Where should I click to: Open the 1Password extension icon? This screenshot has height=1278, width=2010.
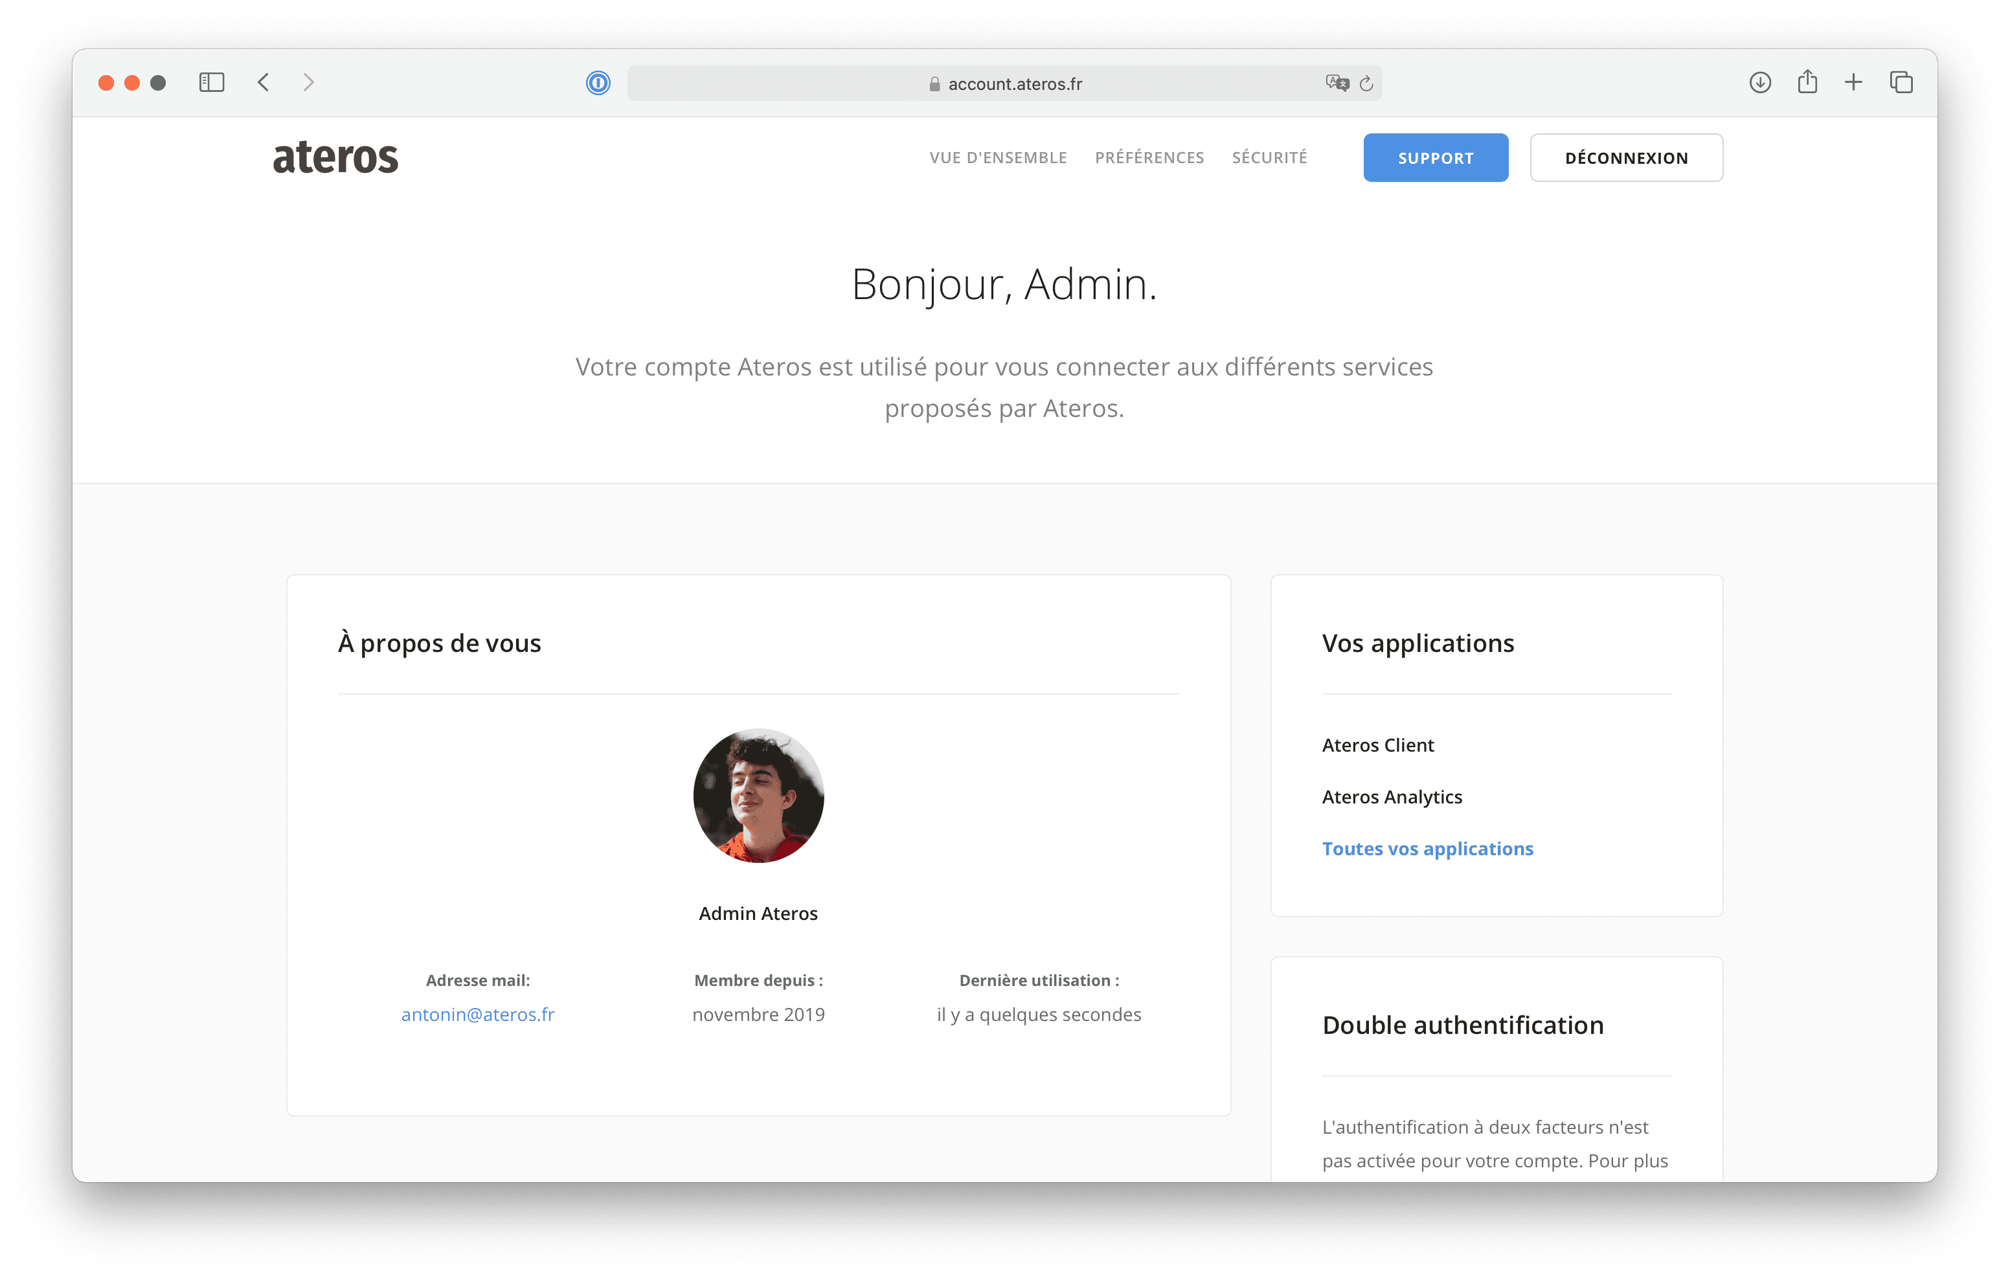598,83
